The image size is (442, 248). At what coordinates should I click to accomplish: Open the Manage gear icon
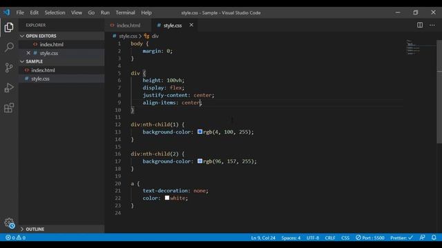pyautogui.click(x=9, y=223)
